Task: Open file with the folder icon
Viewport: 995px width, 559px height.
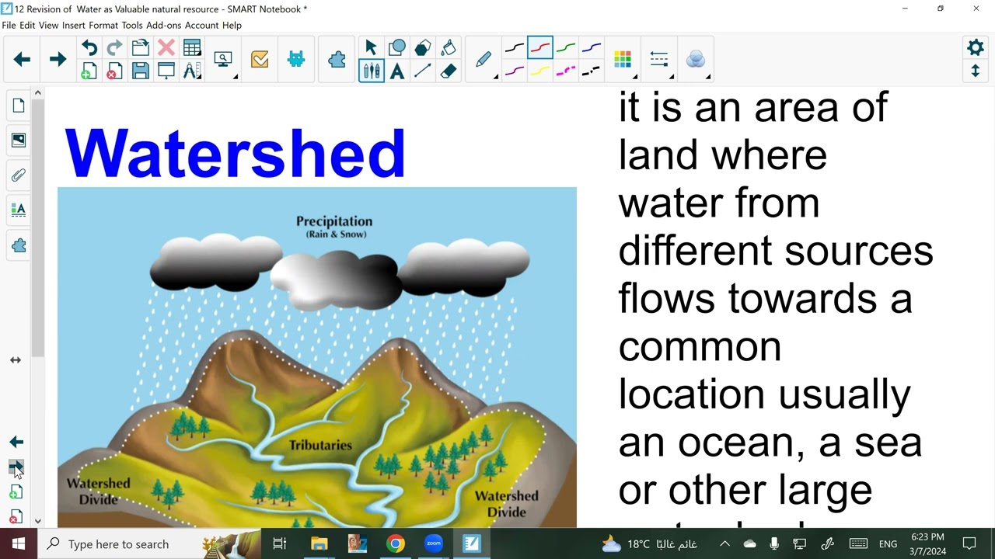Action: [x=141, y=48]
